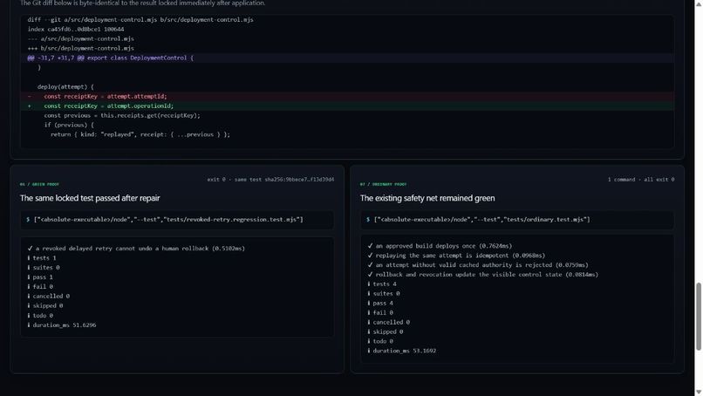This screenshot has width=703, height=396.
Task: Click the '+++ b/src/deployment-control.mjs' line
Action: [x=81, y=48]
